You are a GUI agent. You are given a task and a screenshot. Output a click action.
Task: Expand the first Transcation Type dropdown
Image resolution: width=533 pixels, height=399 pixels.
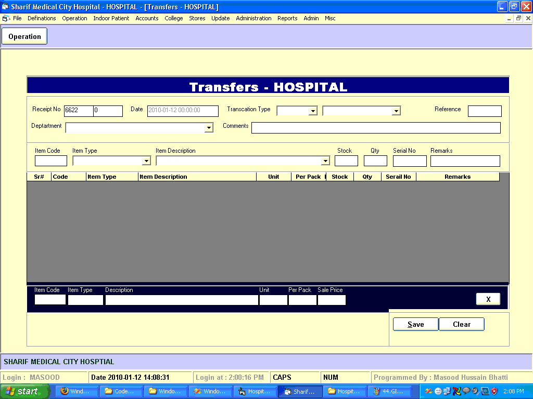pyautogui.click(x=313, y=111)
